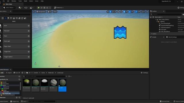Open the Content Browser filter dropdown

click(x=70, y=76)
